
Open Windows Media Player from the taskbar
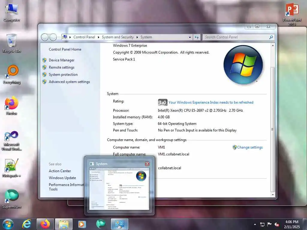82,224
